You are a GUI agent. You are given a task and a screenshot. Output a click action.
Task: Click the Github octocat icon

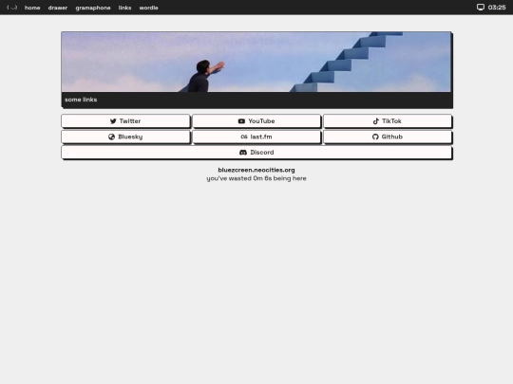click(375, 137)
